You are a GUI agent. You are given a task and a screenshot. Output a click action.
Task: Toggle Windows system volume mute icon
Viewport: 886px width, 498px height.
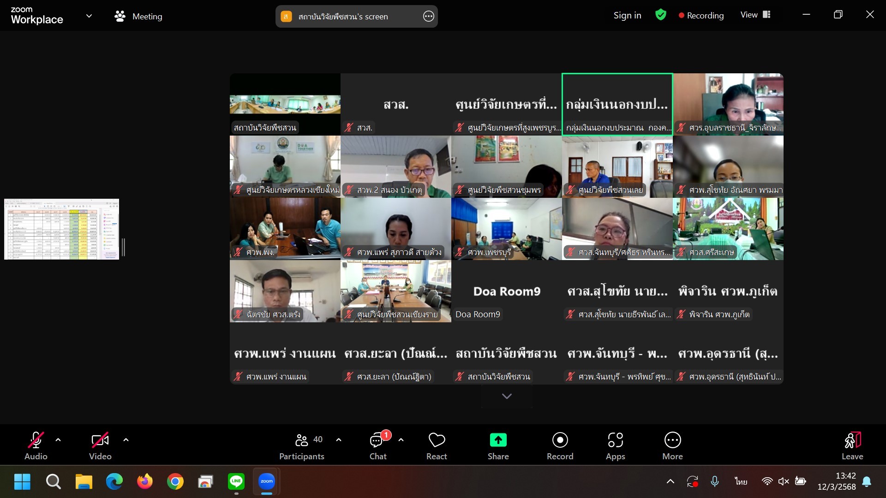(784, 481)
